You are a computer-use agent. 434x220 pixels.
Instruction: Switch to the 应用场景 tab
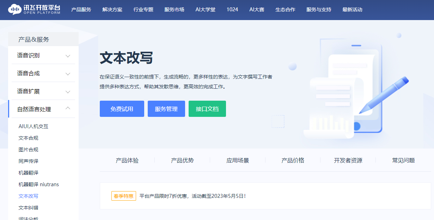point(238,161)
